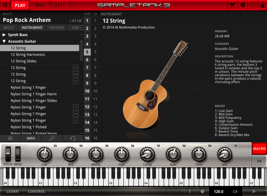Image resolution: width=267 pixels, height=196 pixels.
Task: Click the MOD wheel
Action: click(18, 154)
